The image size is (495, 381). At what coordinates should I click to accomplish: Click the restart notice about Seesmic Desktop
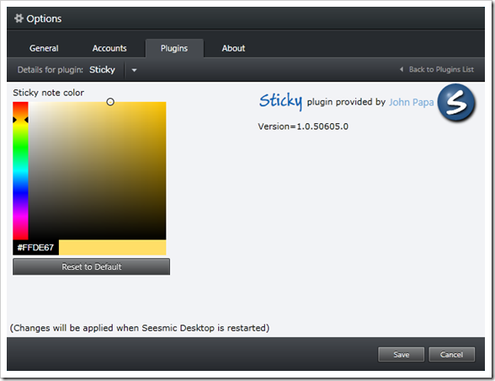point(140,328)
